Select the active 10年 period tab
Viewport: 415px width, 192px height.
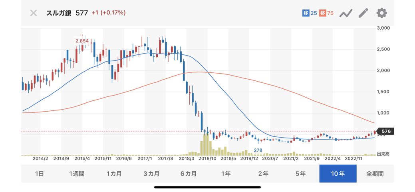pos(338,174)
